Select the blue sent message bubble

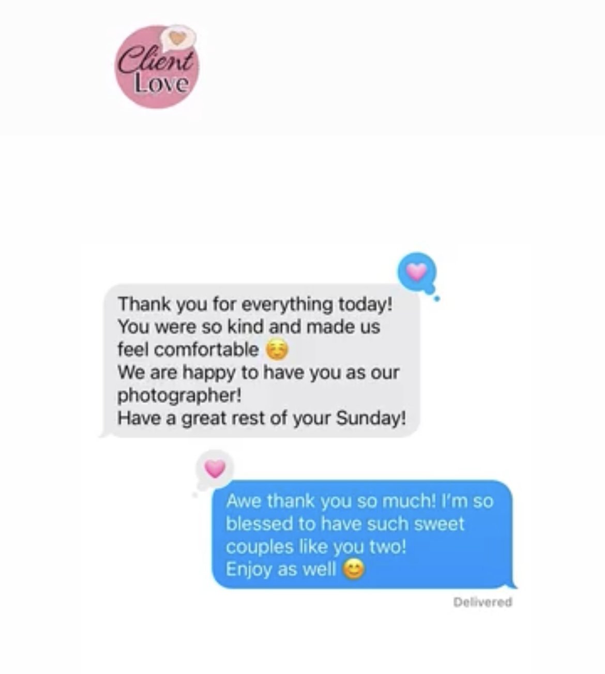[364, 534]
